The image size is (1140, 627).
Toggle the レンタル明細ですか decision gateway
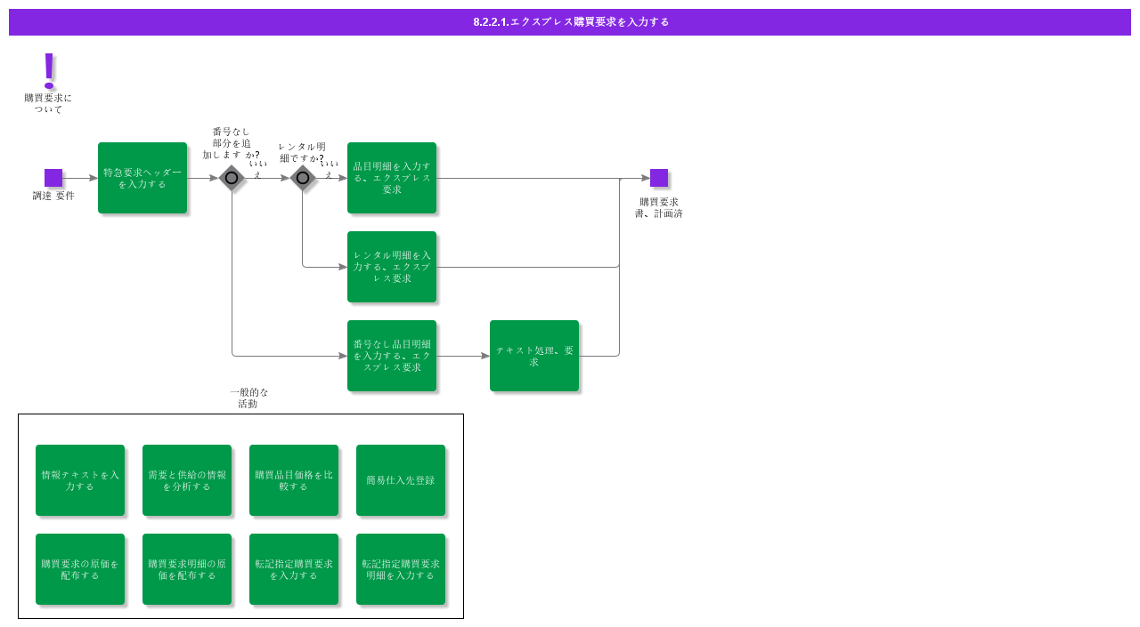pyautogui.click(x=304, y=178)
